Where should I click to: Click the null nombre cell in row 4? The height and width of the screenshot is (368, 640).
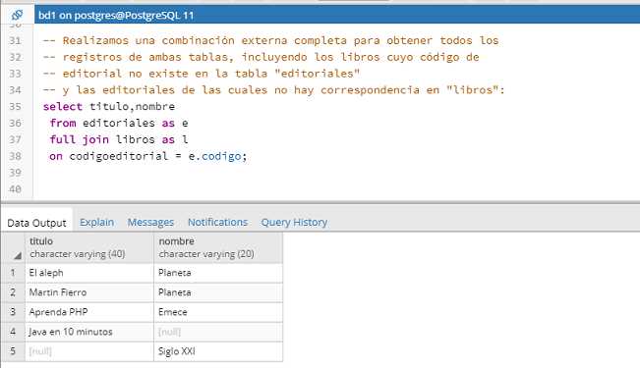[x=218, y=332]
